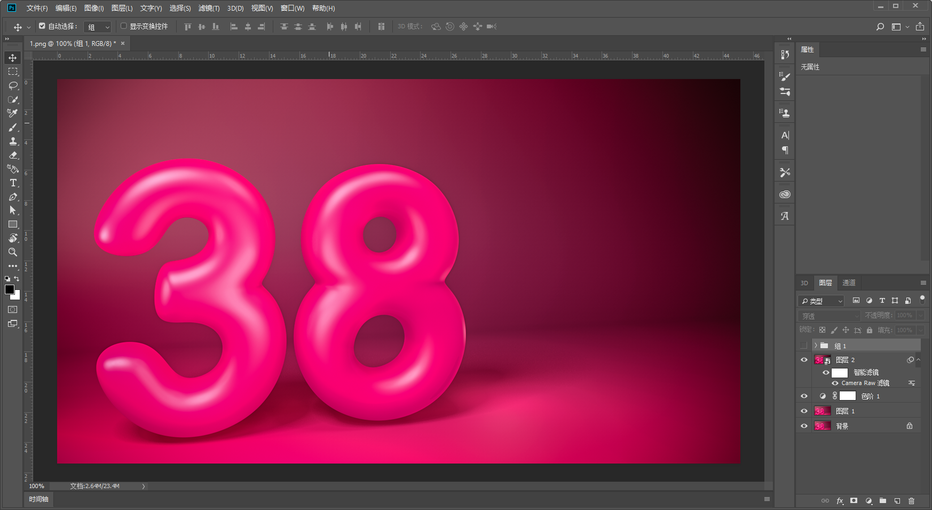Viewport: 932px width, 510px height.
Task: Hide the 背景 layer
Action: pyautogui.click(x=804, y=426)
